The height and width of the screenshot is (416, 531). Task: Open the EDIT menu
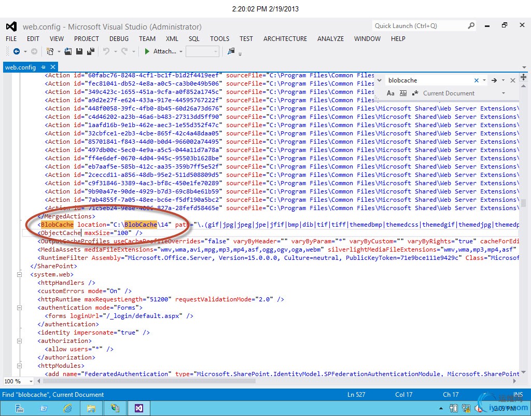tap(33, 38)
